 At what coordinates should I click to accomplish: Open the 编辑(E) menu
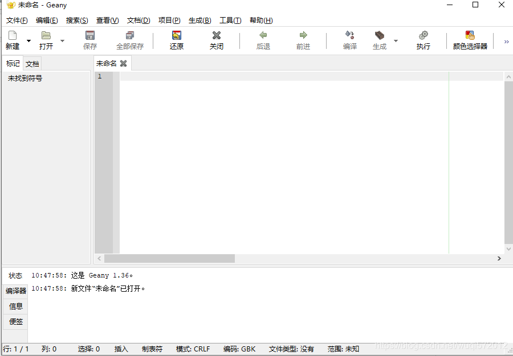point(47,20)
